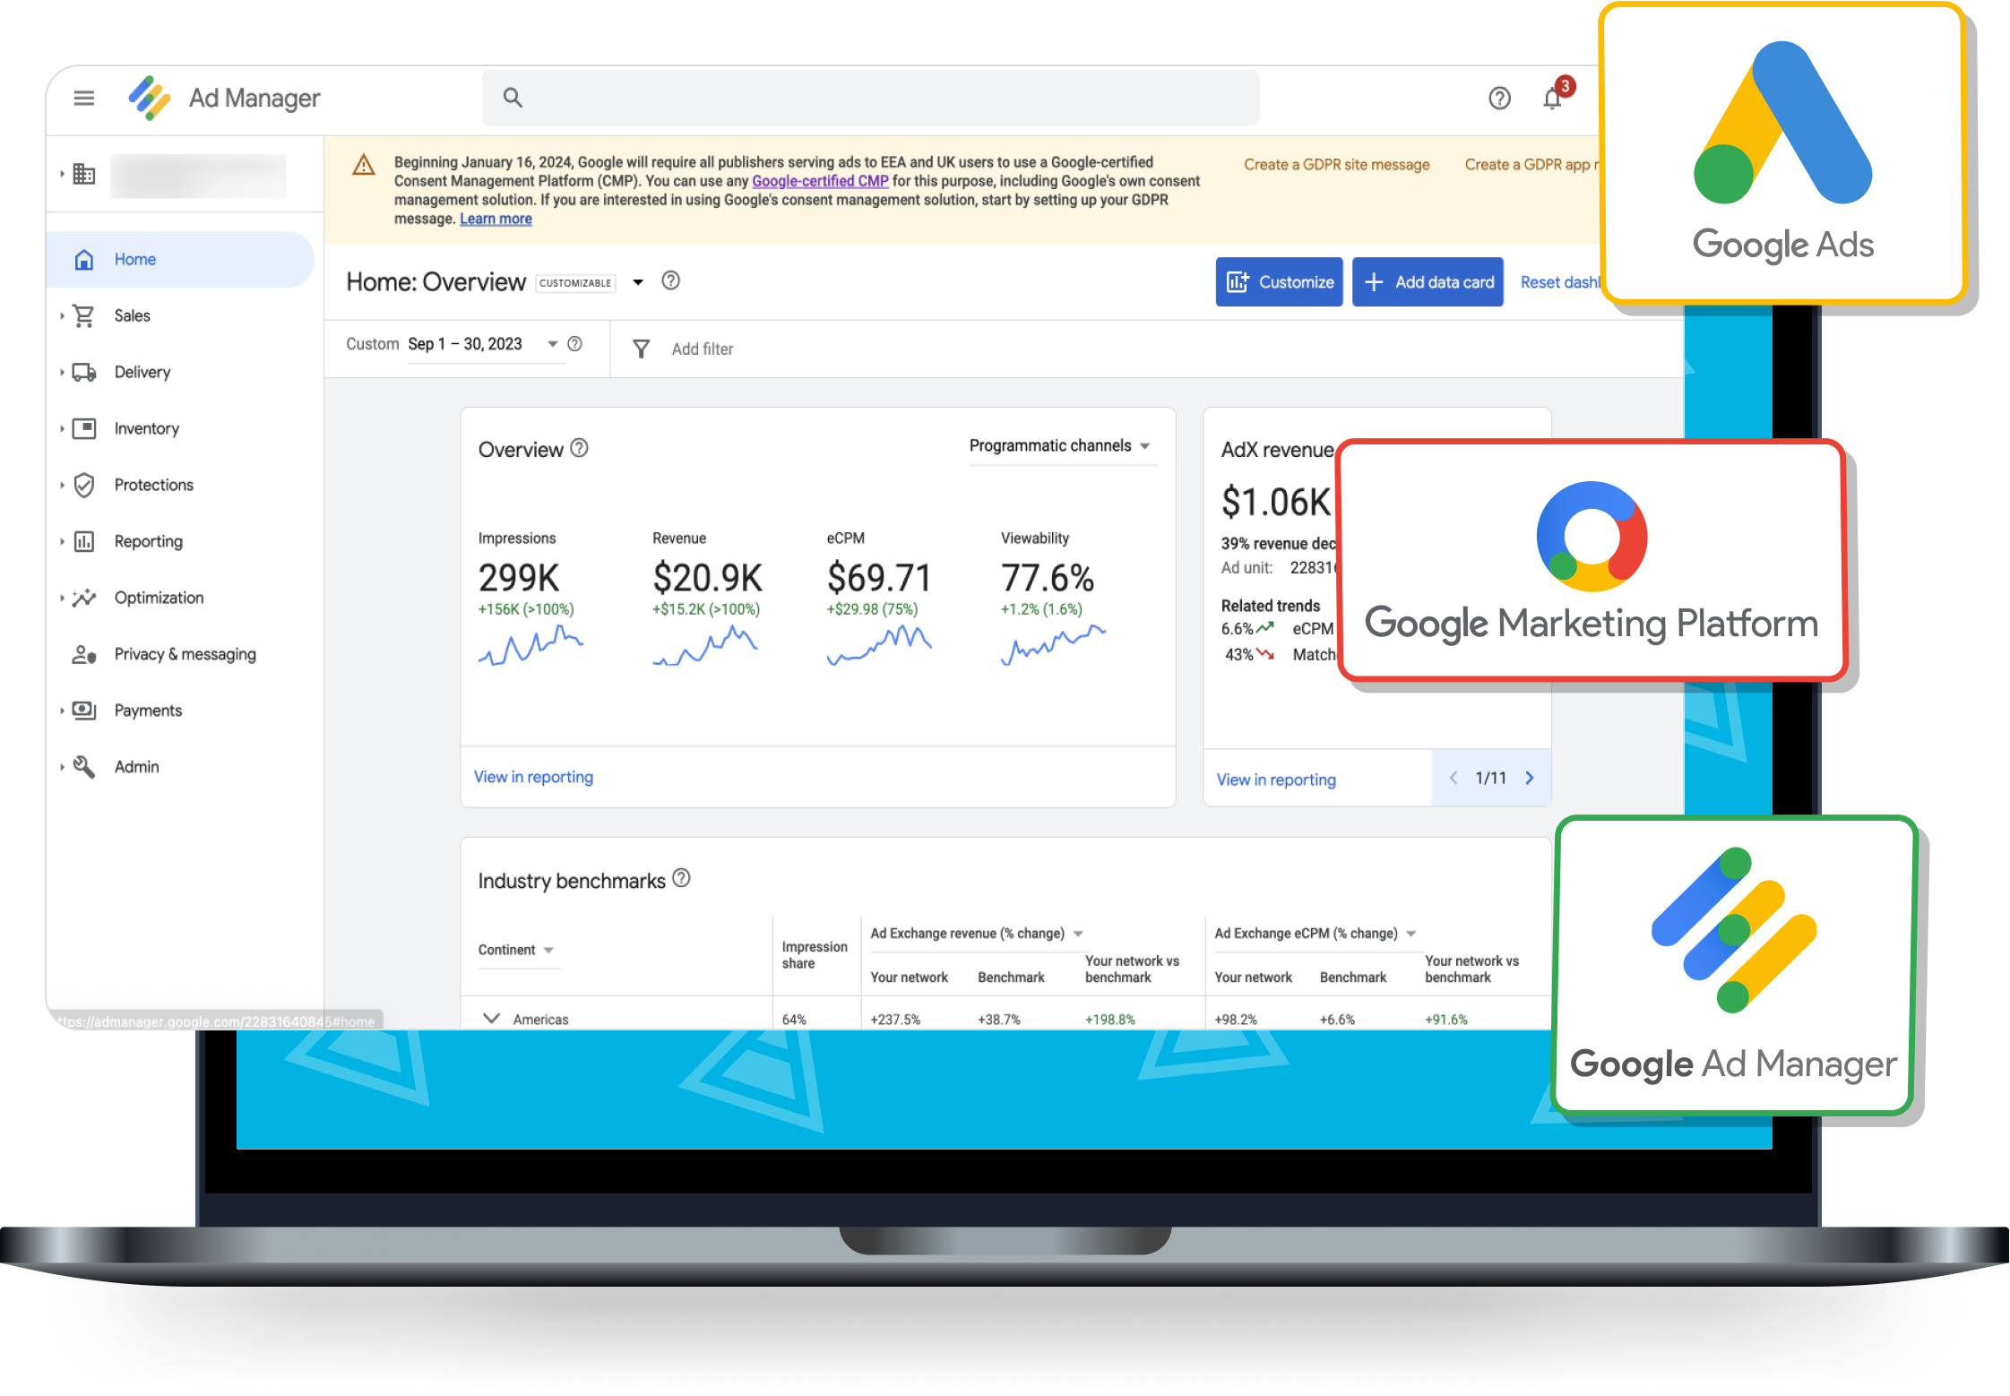The image size is (2010, 1396).
Task: Click the Home house icon
Action: (x=83, y=259)
